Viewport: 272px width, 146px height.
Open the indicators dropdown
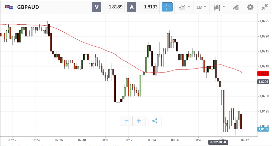(184, 7)
